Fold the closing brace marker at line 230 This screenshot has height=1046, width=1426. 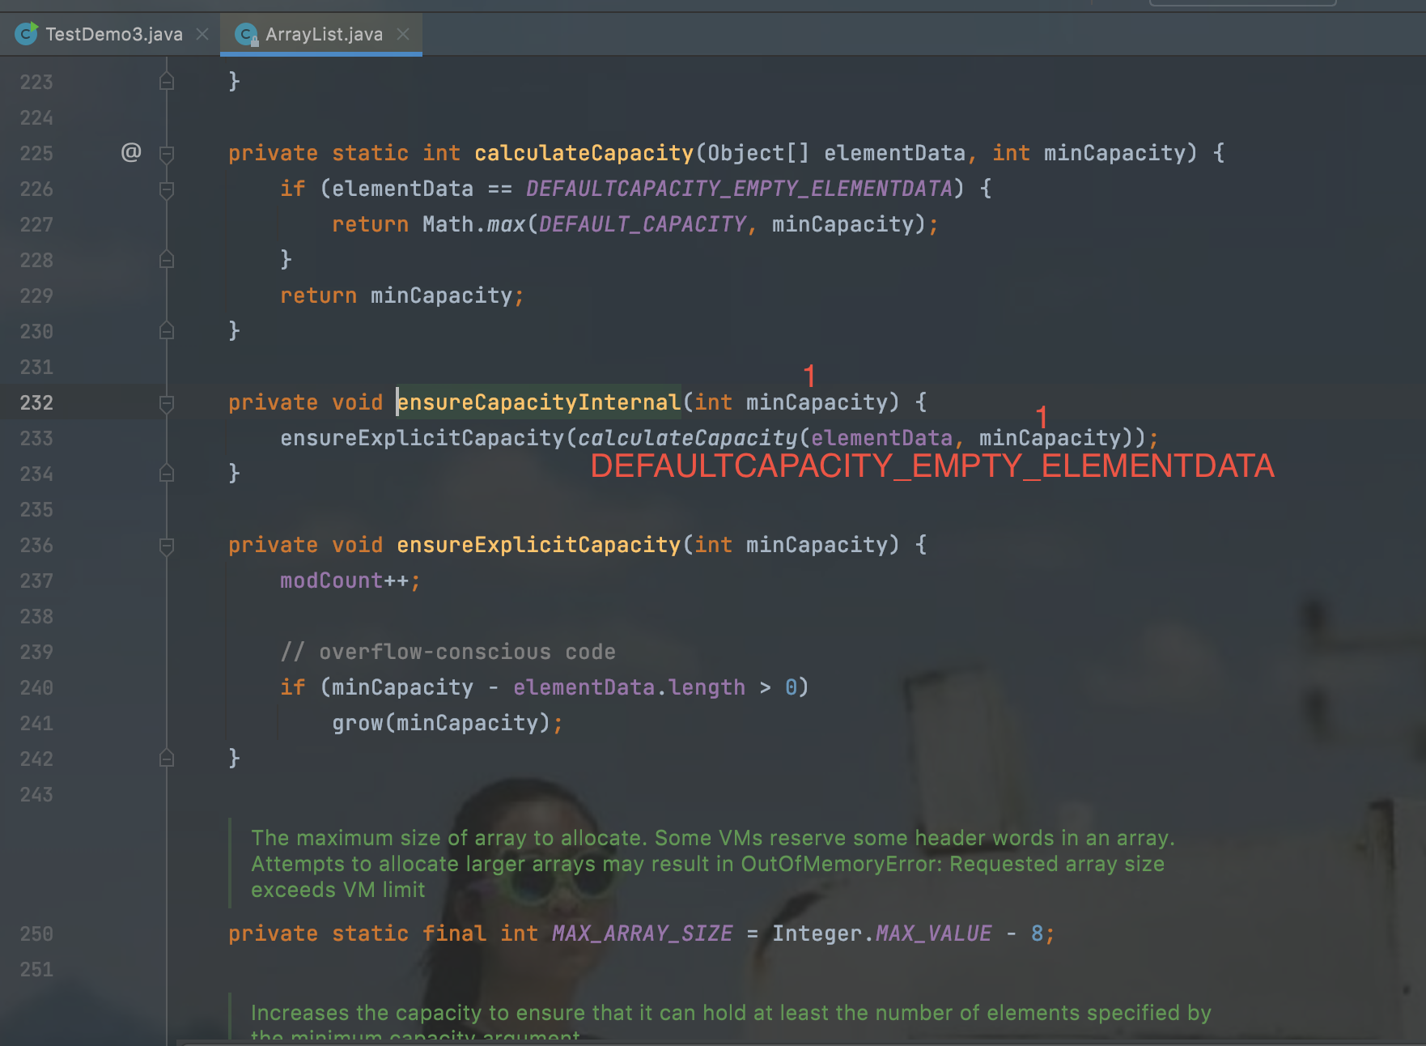point(167,331)
